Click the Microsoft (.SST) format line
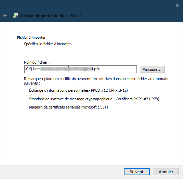This screenshot has height=179, width=183. 68,107
